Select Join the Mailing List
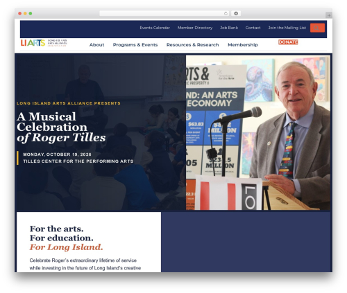 click(x=287, y=28)
